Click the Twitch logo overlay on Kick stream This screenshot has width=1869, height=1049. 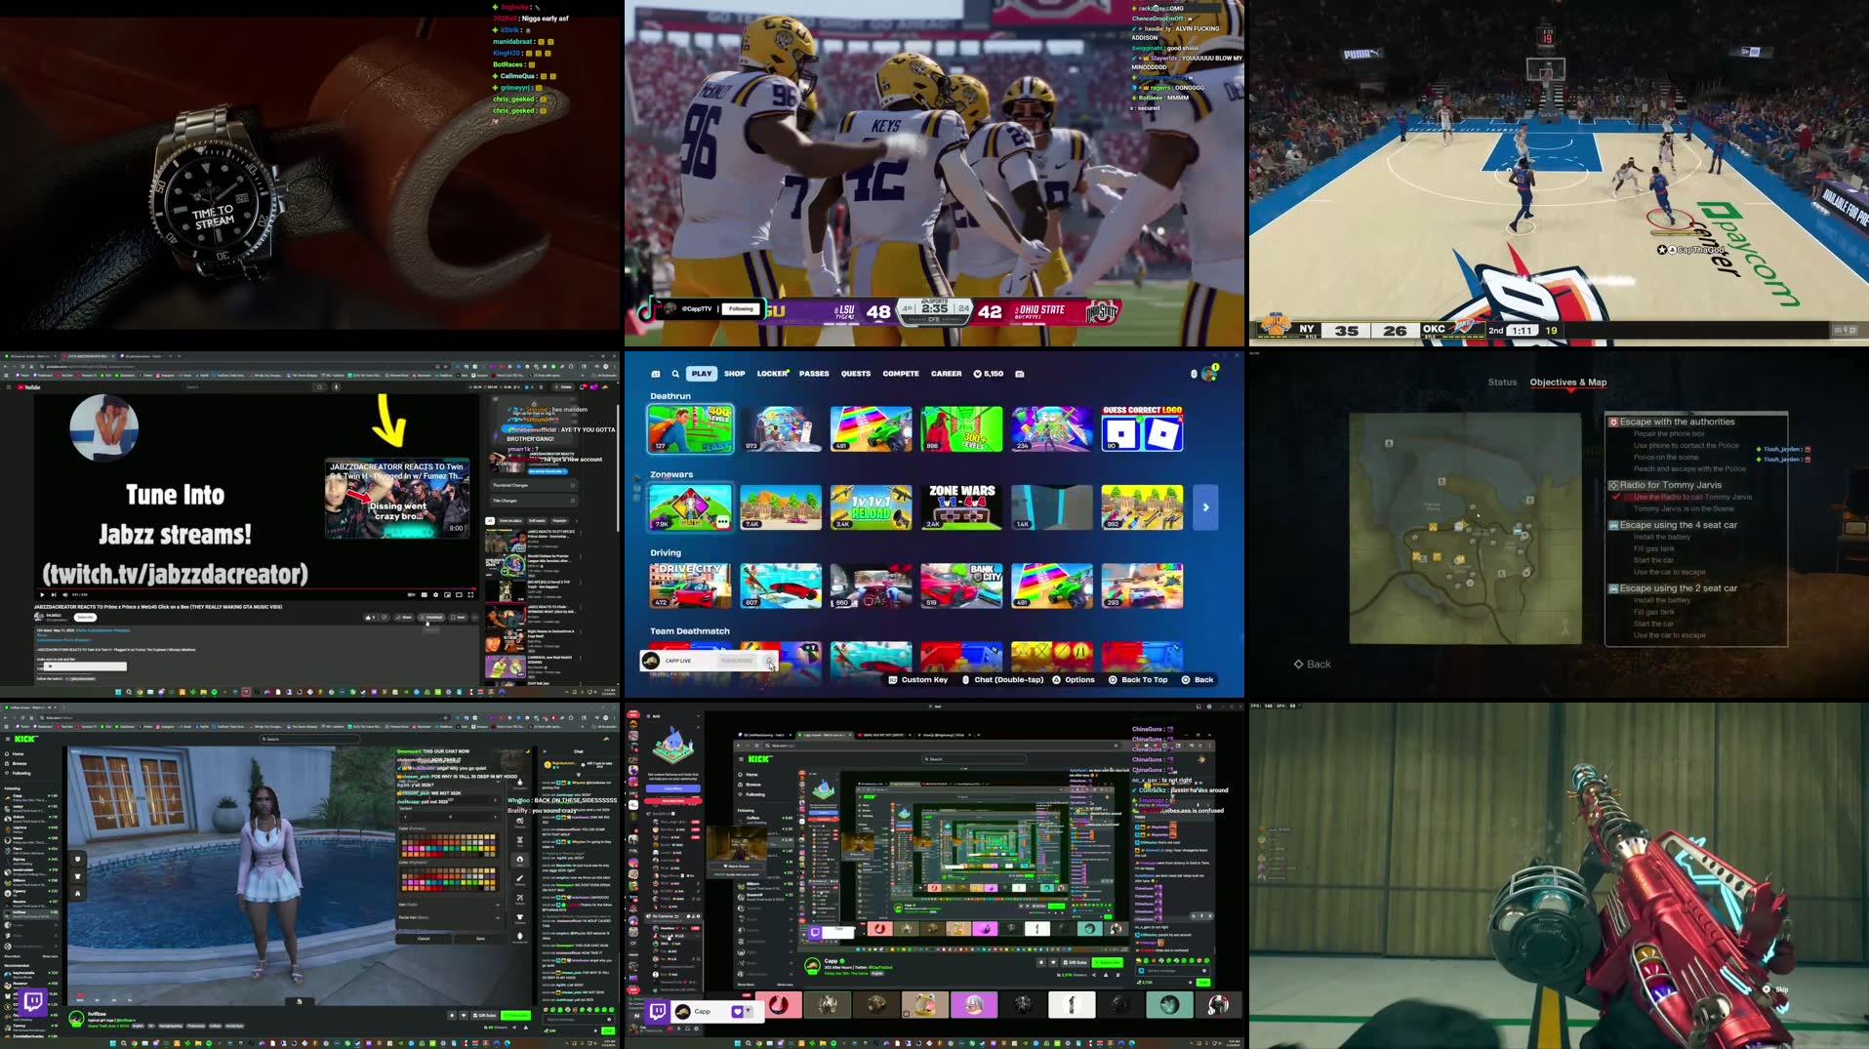33,1001
